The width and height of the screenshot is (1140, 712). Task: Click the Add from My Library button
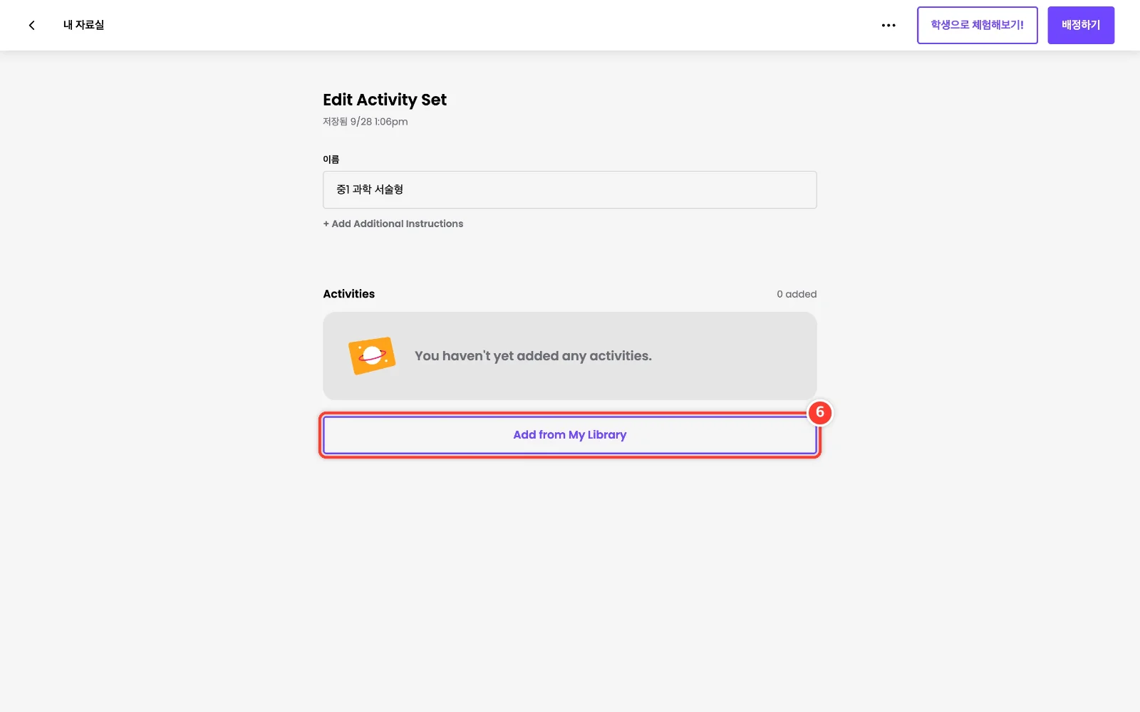pos(569,435)
